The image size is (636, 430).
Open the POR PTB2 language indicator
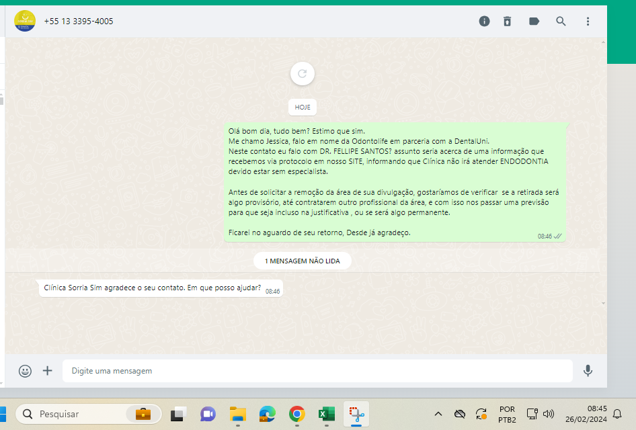[507, 414]
